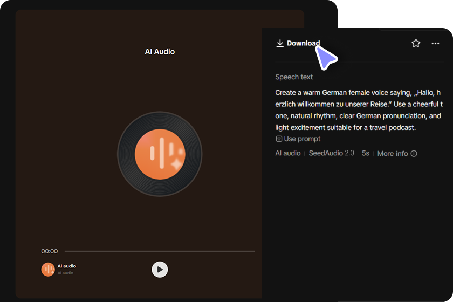Click the 'SeedAudio 2.0' model label
The height and width of the screenshot is (302, 453).
331,153
